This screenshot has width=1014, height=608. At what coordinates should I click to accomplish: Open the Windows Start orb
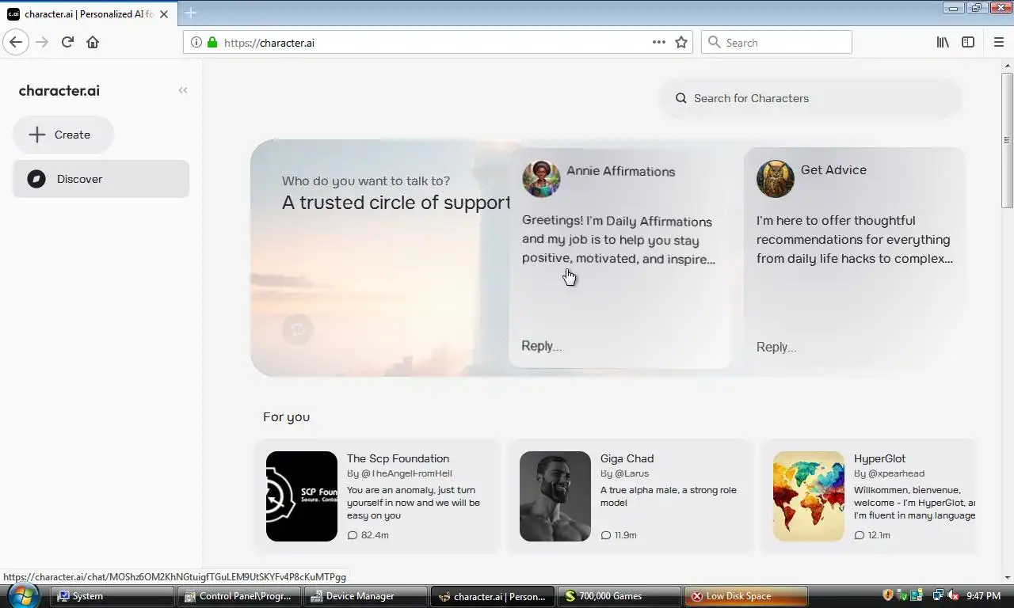[24, 595]
